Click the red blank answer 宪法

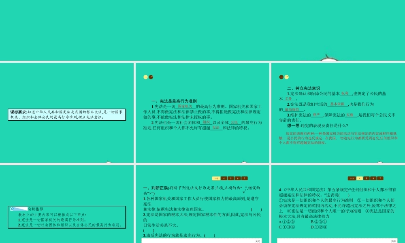coord(216,128)
